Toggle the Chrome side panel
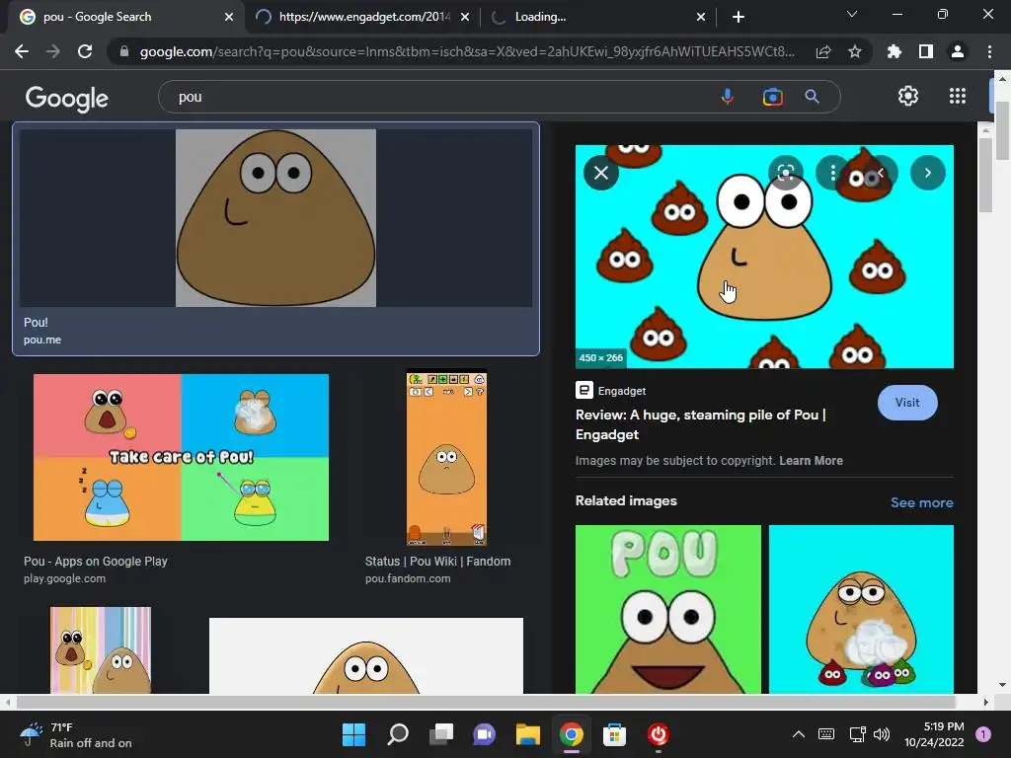This screenshot has height=758, width=1011. (926, 51)
